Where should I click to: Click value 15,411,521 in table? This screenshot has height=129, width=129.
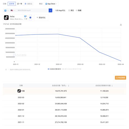pos(105,122)
